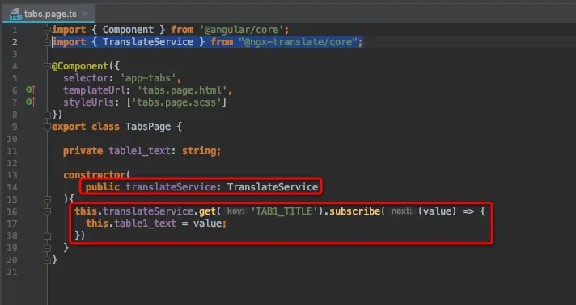Click the fold end marker on line 19
The width and height of the screenshot is (576, 305).
pyautogui.click(x=47, y=249)
